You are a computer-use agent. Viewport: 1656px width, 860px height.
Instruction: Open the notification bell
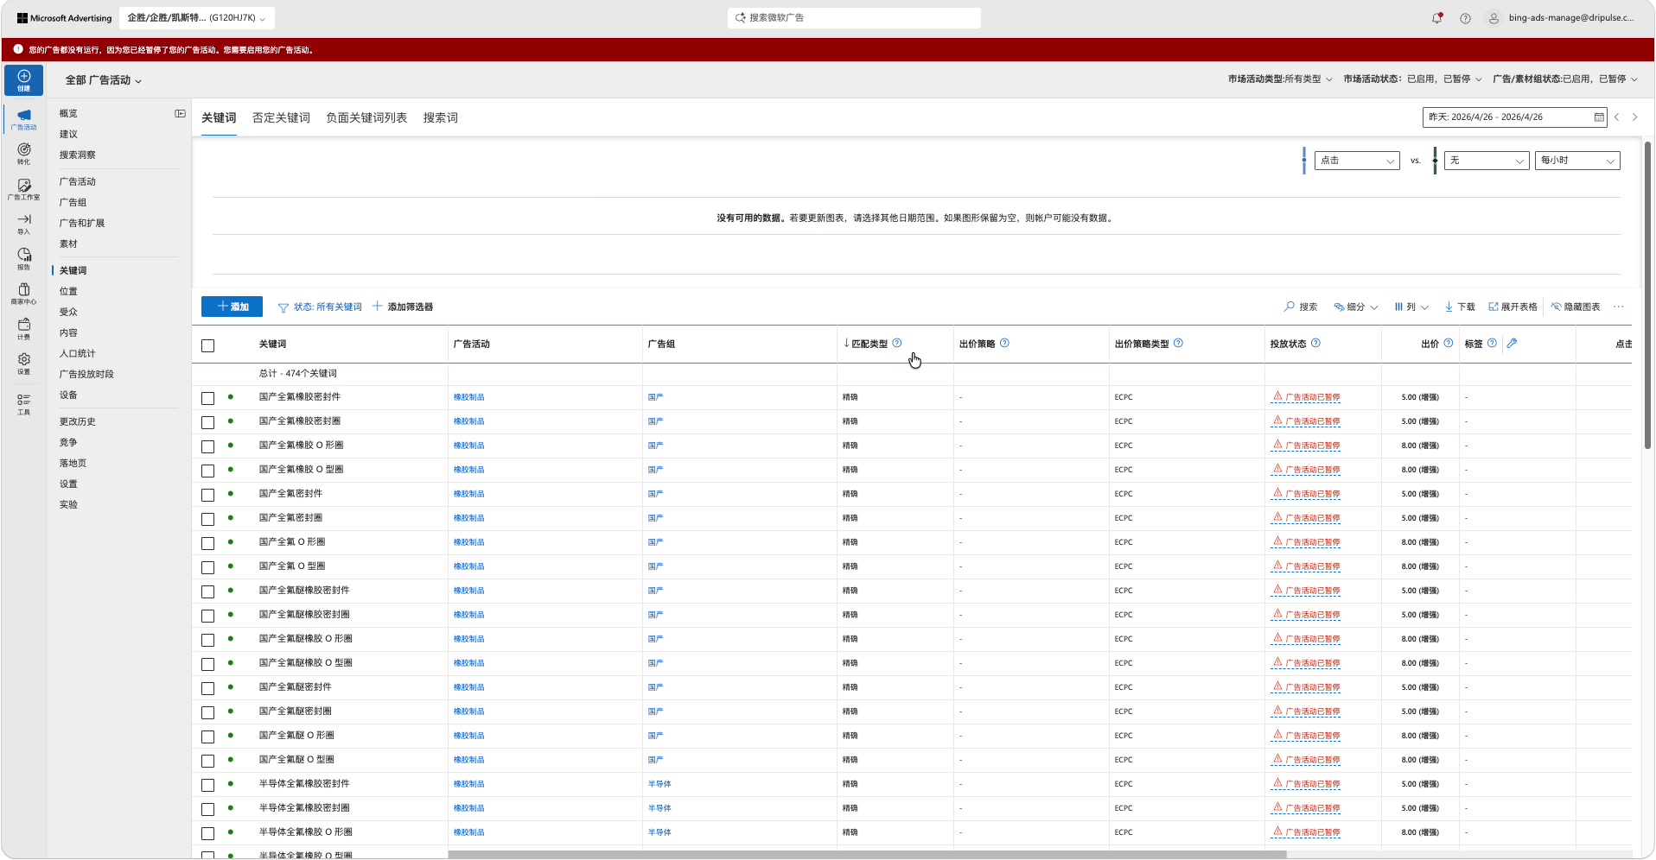tap(1436, 18)
